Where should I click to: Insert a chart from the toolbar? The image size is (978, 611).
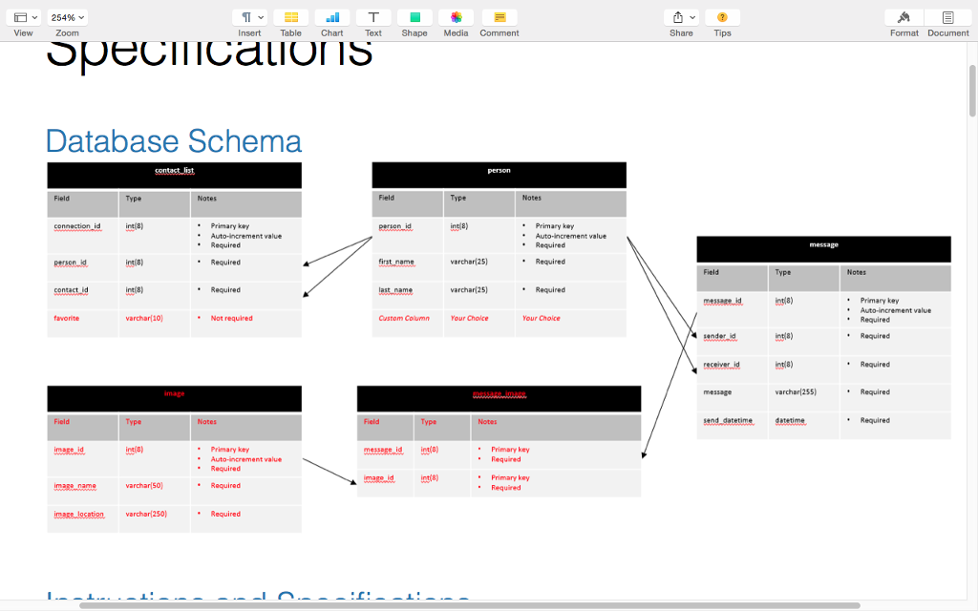331,17
